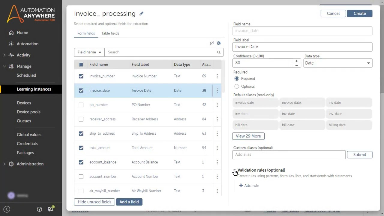Click the plus icon beside Add rule

(241, 185)
